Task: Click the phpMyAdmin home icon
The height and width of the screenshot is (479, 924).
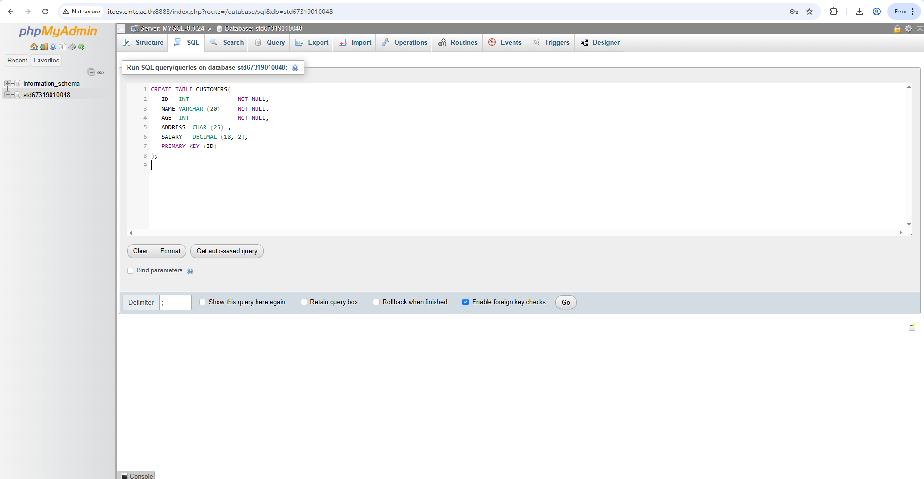Action: pyautogui.click(x=34, y=47)
